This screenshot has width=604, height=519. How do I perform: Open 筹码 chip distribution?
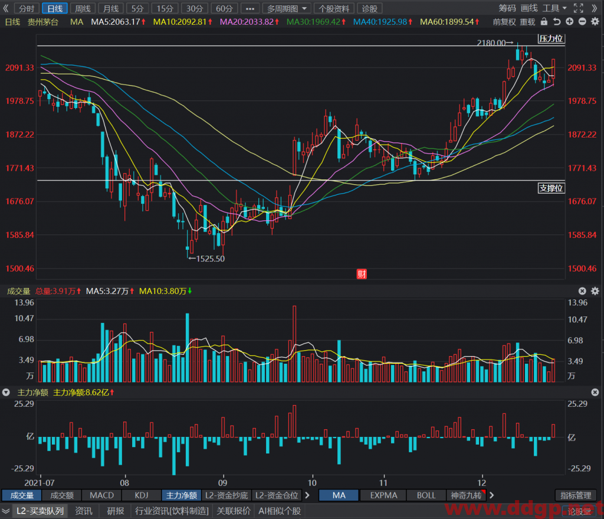tap(507, 8)
